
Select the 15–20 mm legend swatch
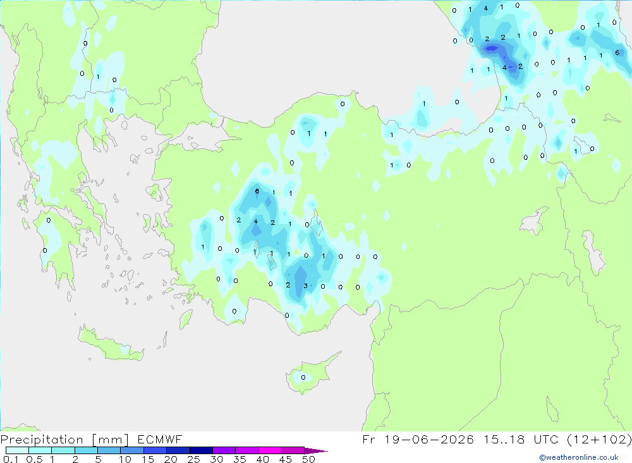point(155,450)
